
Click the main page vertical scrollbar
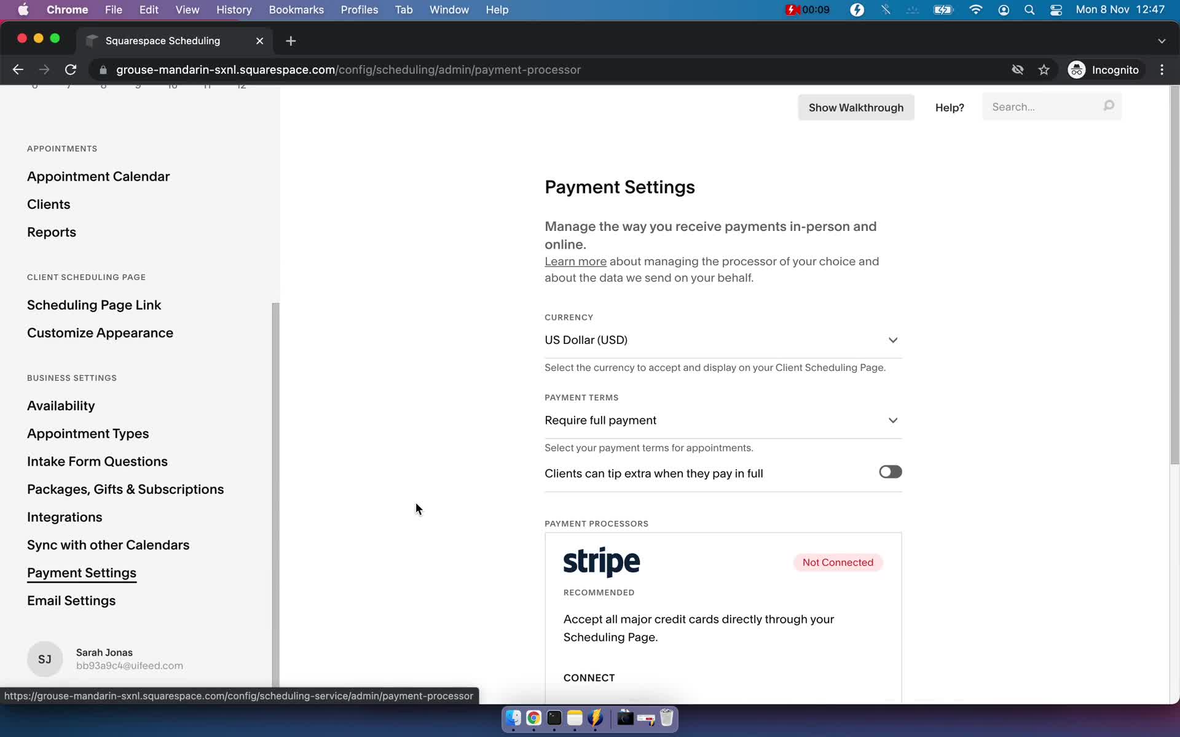tap(1174, 275)
